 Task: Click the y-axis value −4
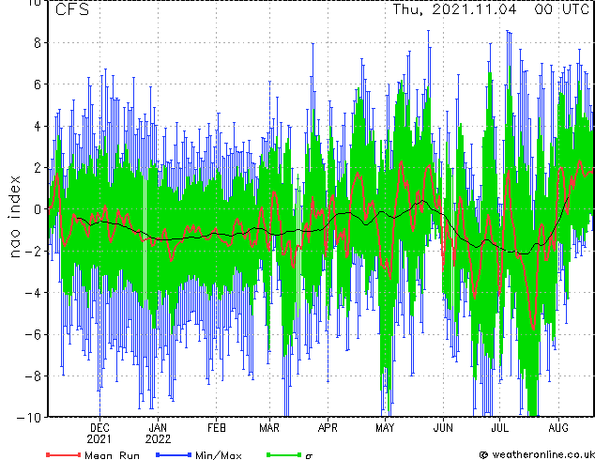click(32, 293)
